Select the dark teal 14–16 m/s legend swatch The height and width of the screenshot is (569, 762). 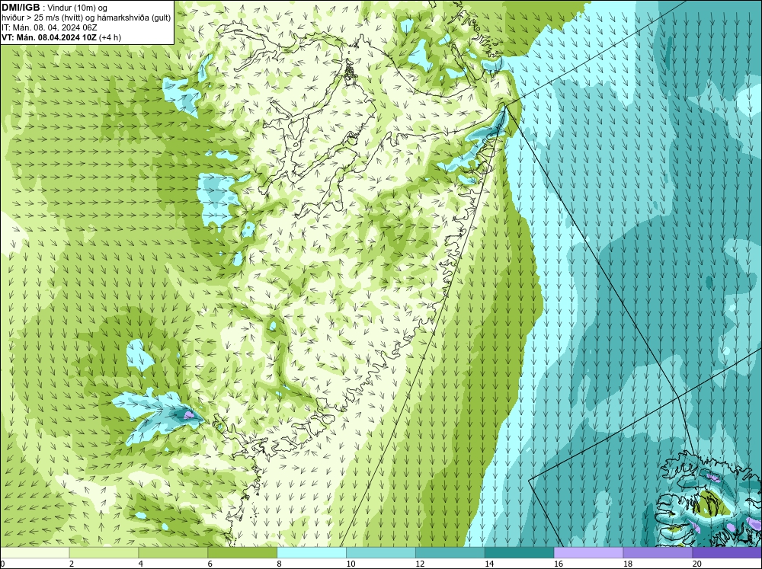pyautogui.click(x=520, y=553)
